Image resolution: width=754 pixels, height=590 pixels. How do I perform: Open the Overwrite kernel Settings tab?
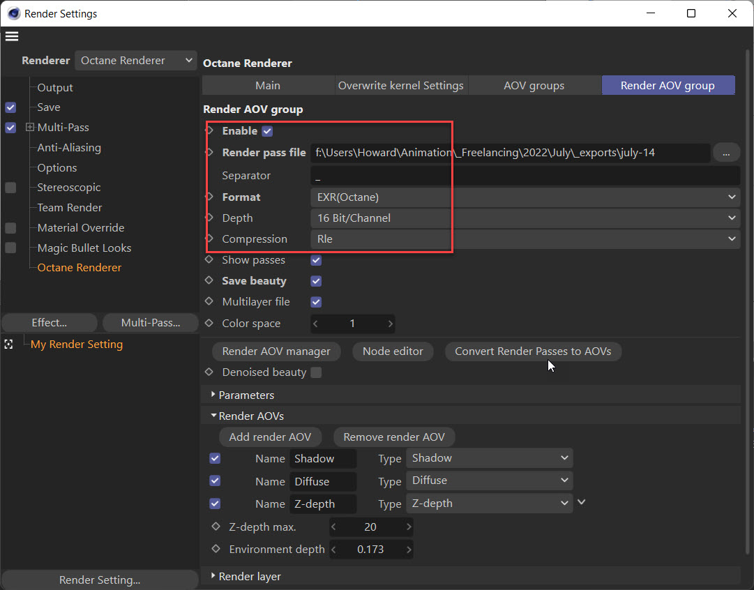tap(400, 85)
